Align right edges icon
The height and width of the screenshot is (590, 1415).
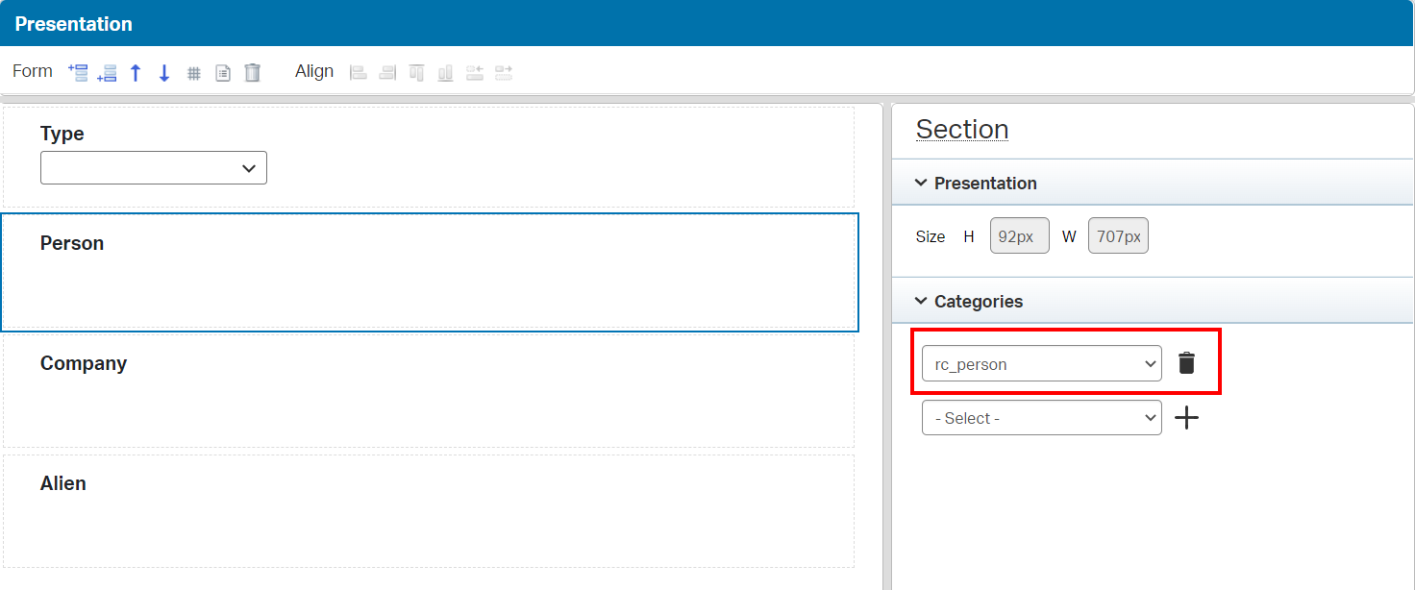(x=387, y=72)
